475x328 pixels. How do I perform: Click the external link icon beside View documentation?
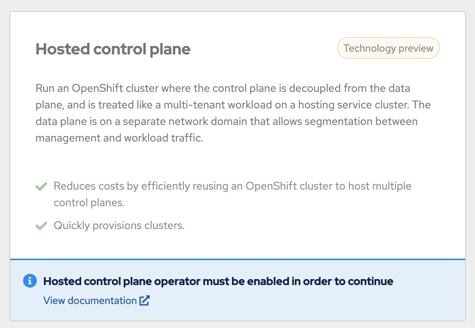coord(145,301)
